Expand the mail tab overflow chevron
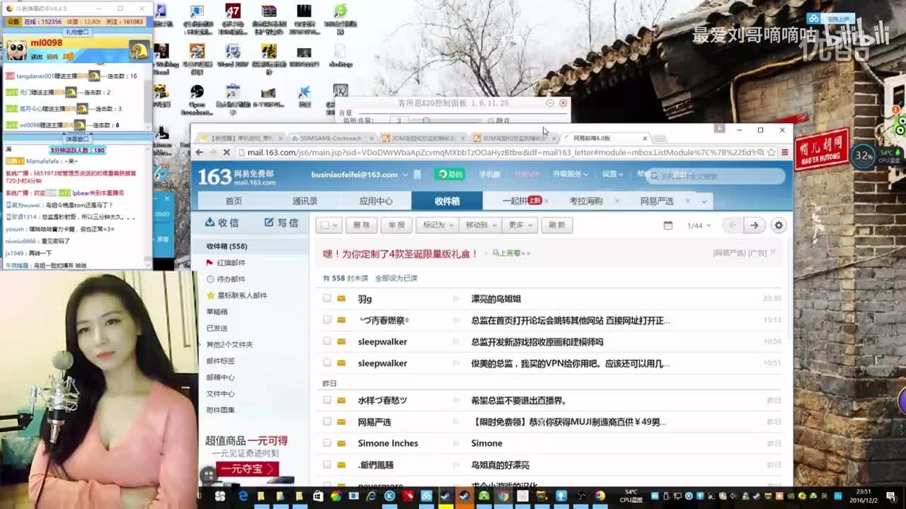This screenshot has height=509, width=906. coord(704,201)
